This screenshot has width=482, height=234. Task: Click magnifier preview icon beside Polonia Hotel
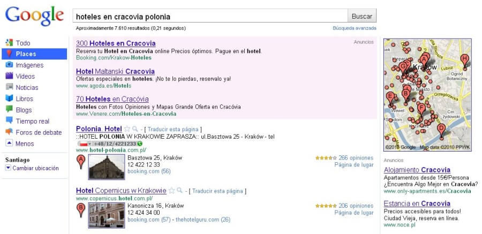tap(134, 129)
